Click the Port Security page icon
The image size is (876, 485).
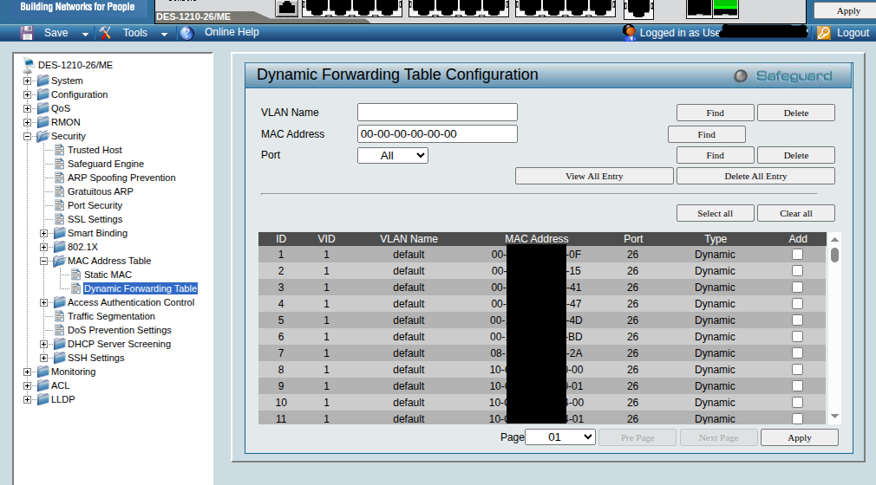[x=59, y=205]
